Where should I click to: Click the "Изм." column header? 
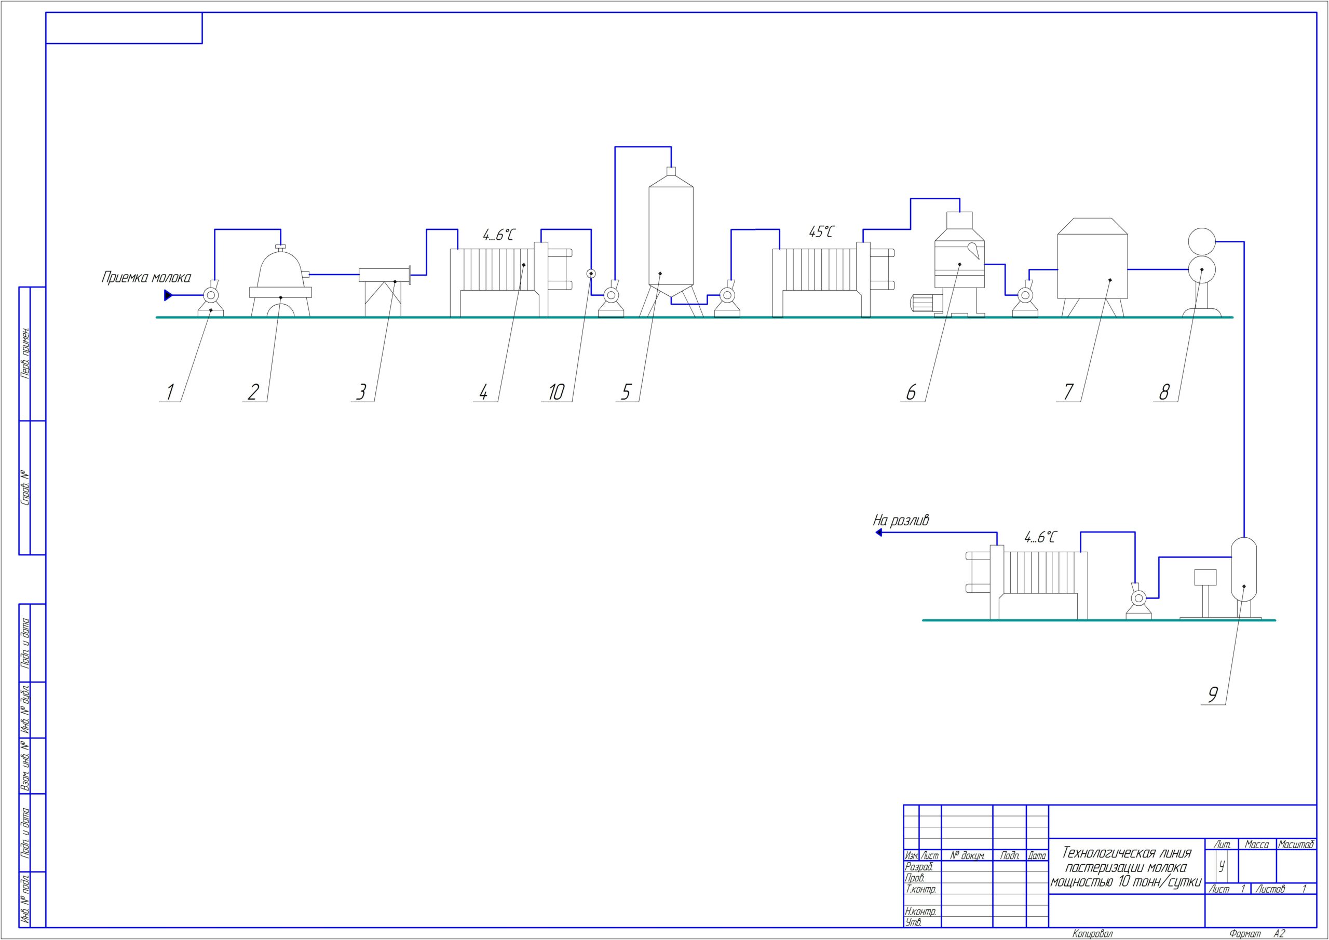912,855
